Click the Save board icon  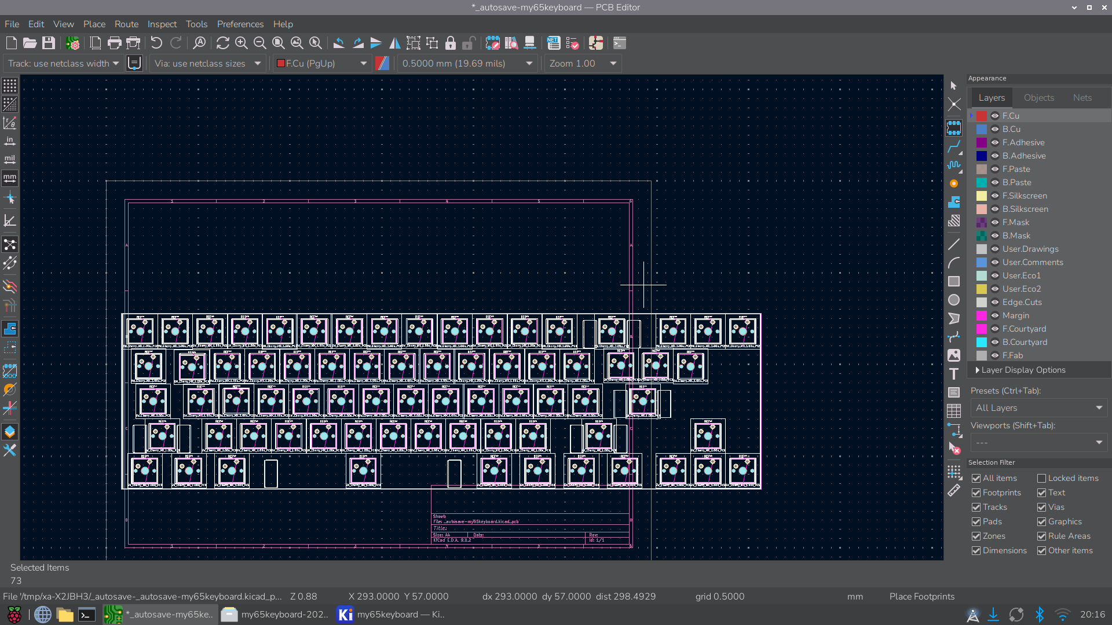click(x=49, y=43)
